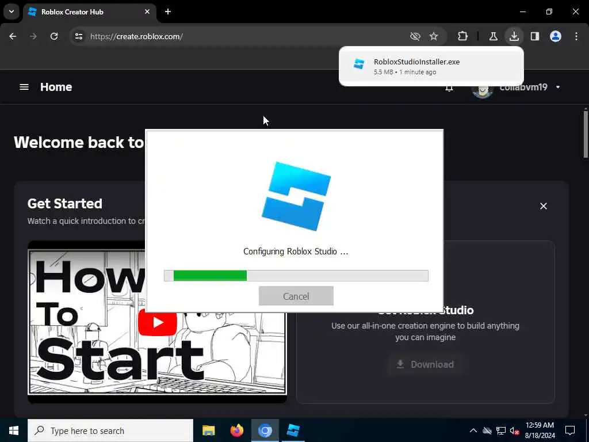Image resolution: width=589 pixels, height=442 pixels.
Task: Click the Type here to search box
Action: [x=110, y=430]
